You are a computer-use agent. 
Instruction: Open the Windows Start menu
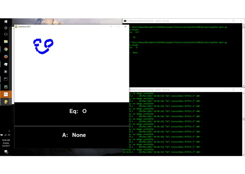pos(6,21)
